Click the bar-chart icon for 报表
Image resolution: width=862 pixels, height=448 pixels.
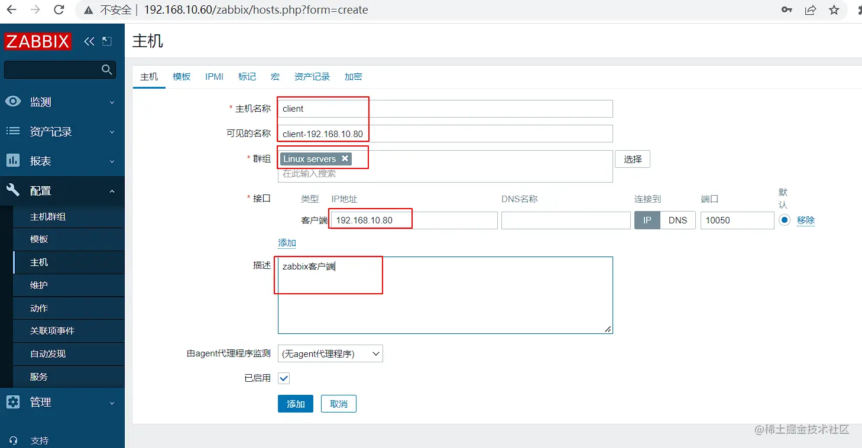click(x=13, y=160)
